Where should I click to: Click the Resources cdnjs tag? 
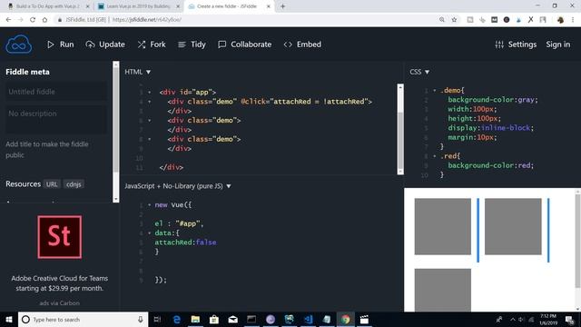pos(74,184)
